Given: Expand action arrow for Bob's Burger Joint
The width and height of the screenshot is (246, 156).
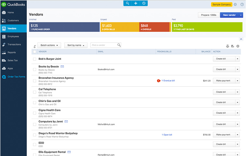Looking at the screenshot, I should [238, 59].
